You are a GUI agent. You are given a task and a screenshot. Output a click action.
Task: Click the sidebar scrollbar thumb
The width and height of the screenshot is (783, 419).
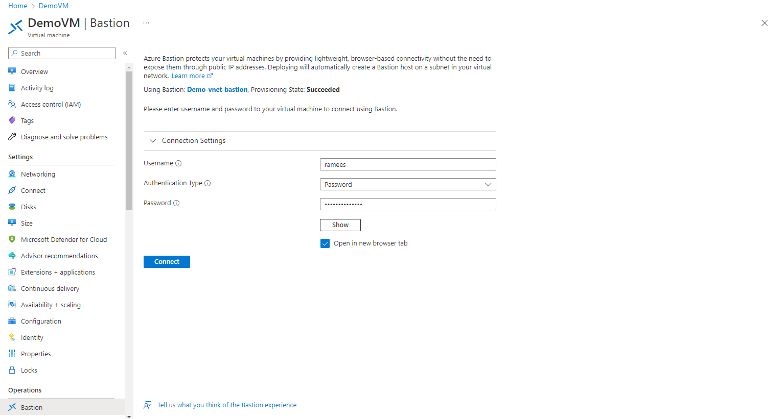[x=129, y=140]
